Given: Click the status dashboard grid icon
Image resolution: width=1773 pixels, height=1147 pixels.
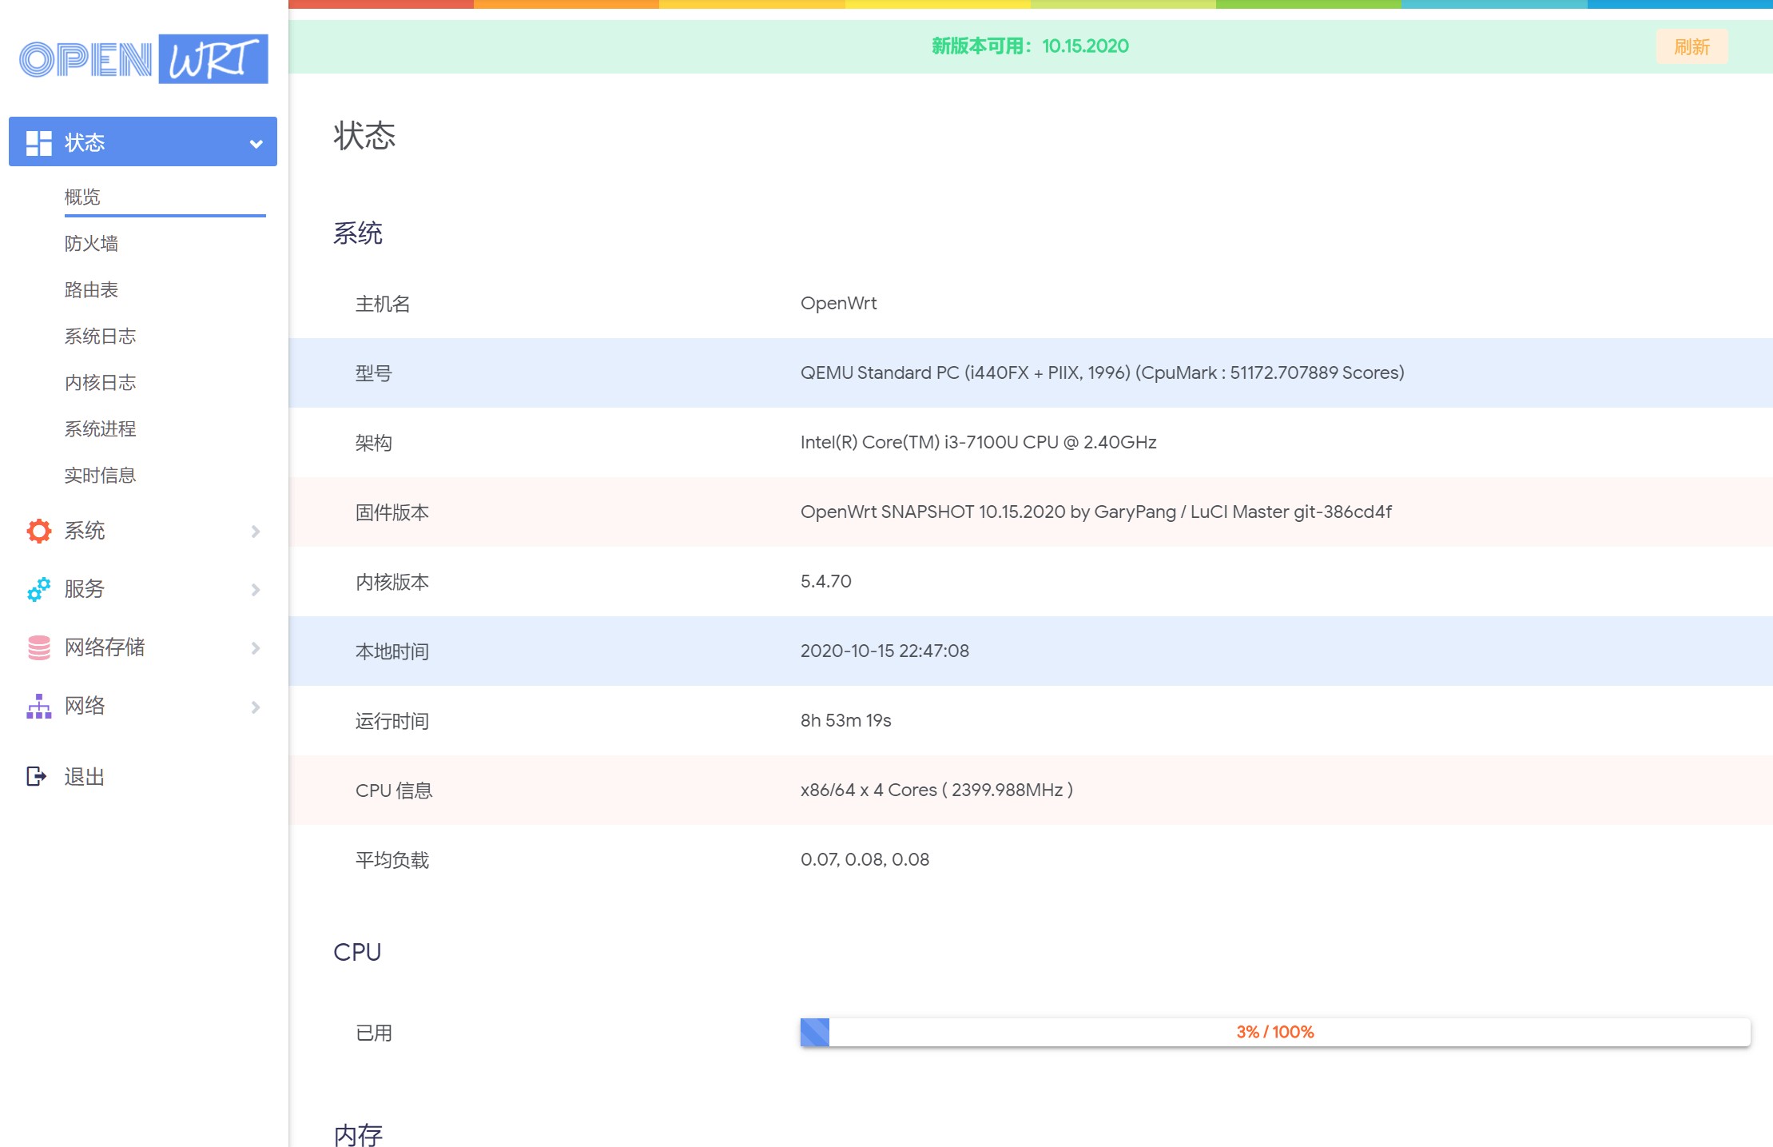Looking at the screenshot, I should click(x=38, y=142).
